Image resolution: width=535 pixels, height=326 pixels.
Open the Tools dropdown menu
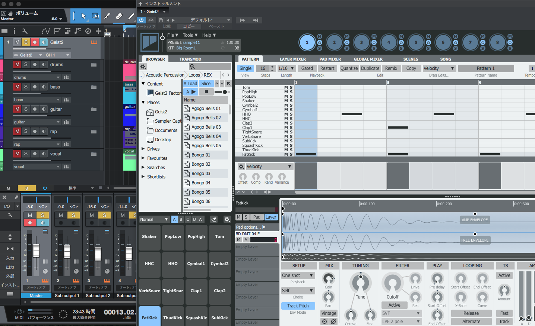(190, 35)
